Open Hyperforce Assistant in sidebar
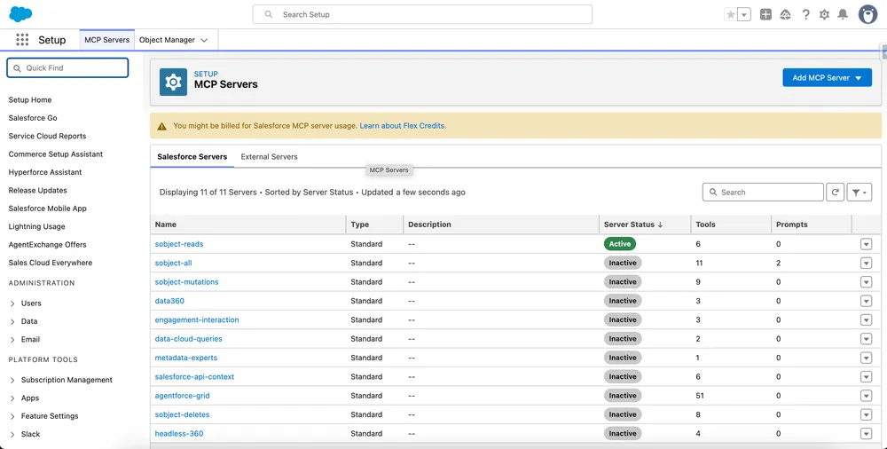Screen dimensions: 887x449 point(45,172)
